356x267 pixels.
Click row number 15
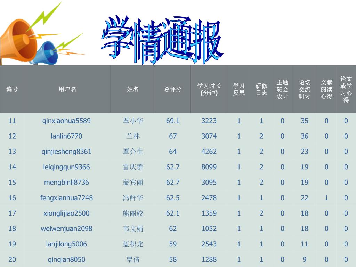12,183
